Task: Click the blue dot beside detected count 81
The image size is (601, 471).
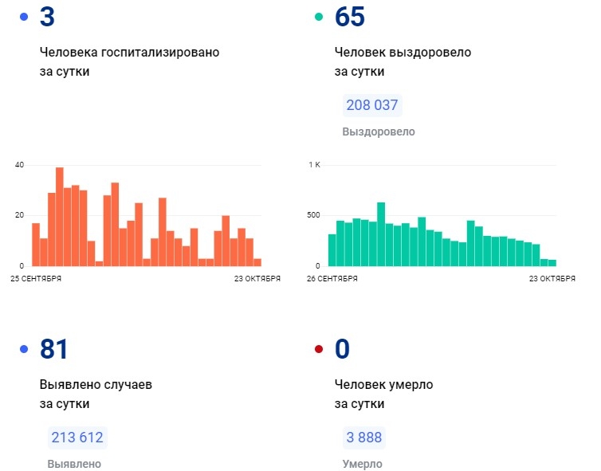Action: pyautogui.click(x=24, y=348)
